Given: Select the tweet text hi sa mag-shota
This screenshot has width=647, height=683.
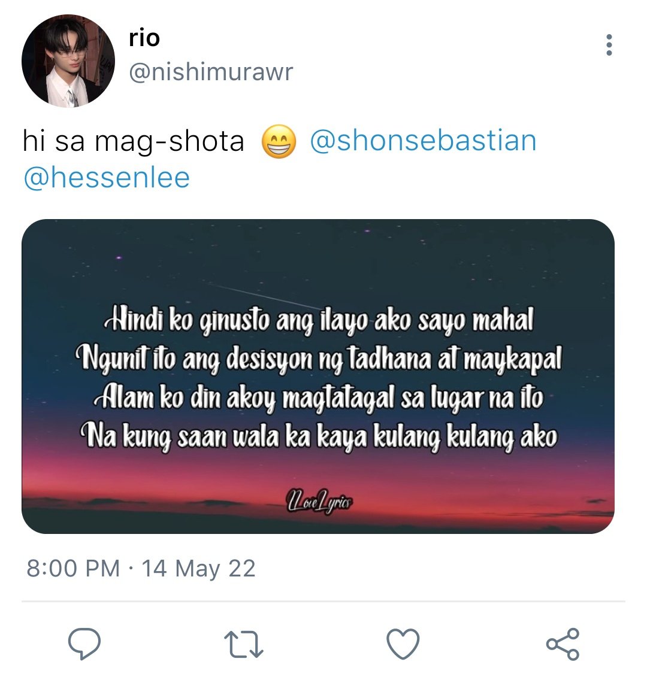Looking at the screenshot, I should point(134,141).
